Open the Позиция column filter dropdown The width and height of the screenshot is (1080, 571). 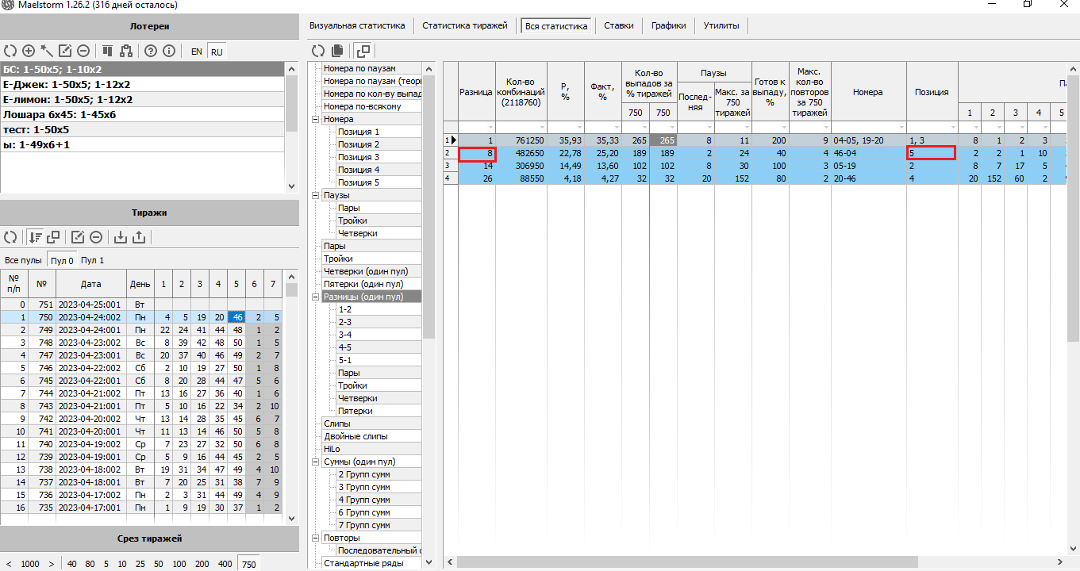pos(952,128)
